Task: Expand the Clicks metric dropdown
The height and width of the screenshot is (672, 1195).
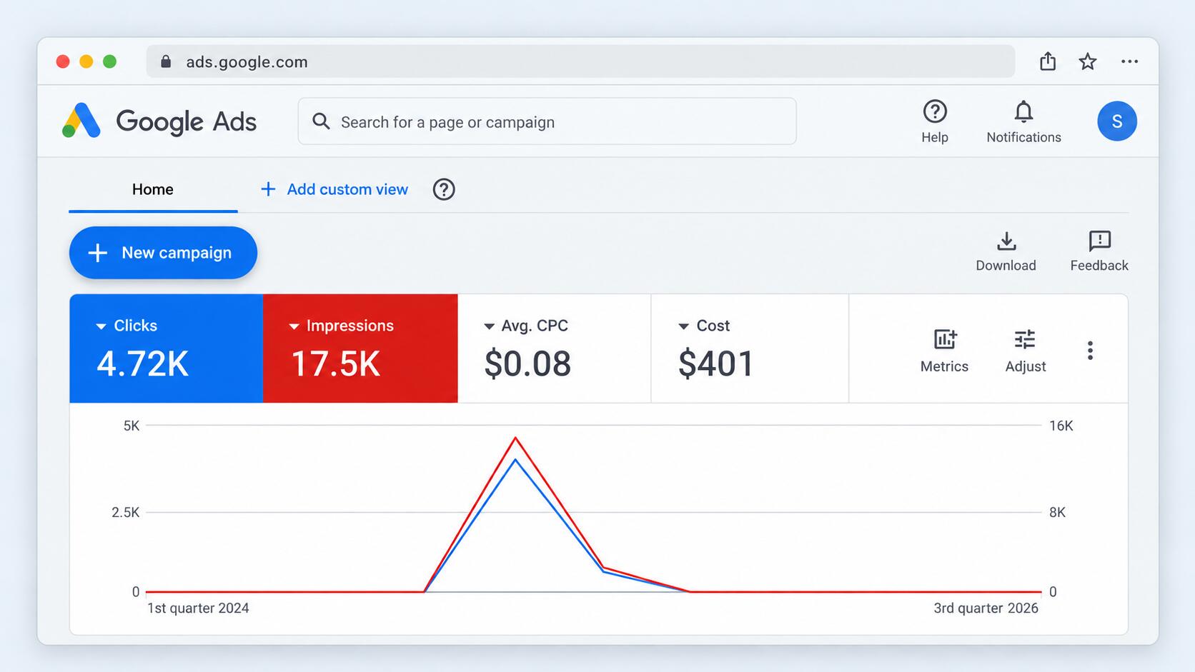Action: pyautogui.click(x=101, y=326)
